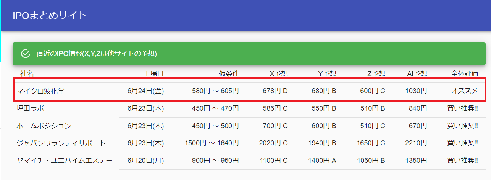491x180 pixels.
Task: Click X forecast 678円 D
Action: point(275,91)
